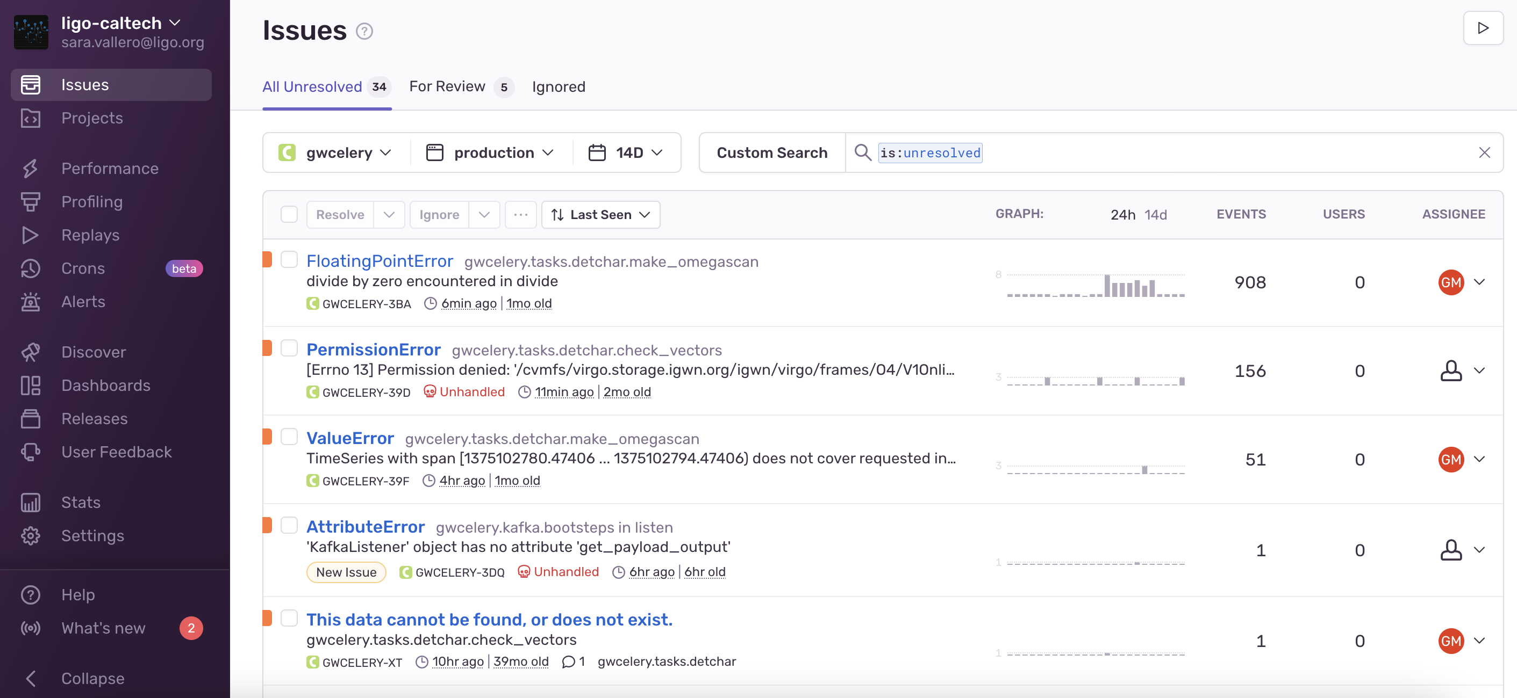Open the What's new broadcast icon

31,628
